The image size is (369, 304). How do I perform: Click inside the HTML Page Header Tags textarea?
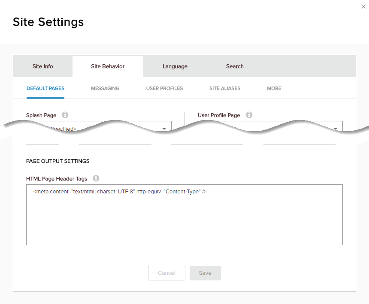coord(184,219)
